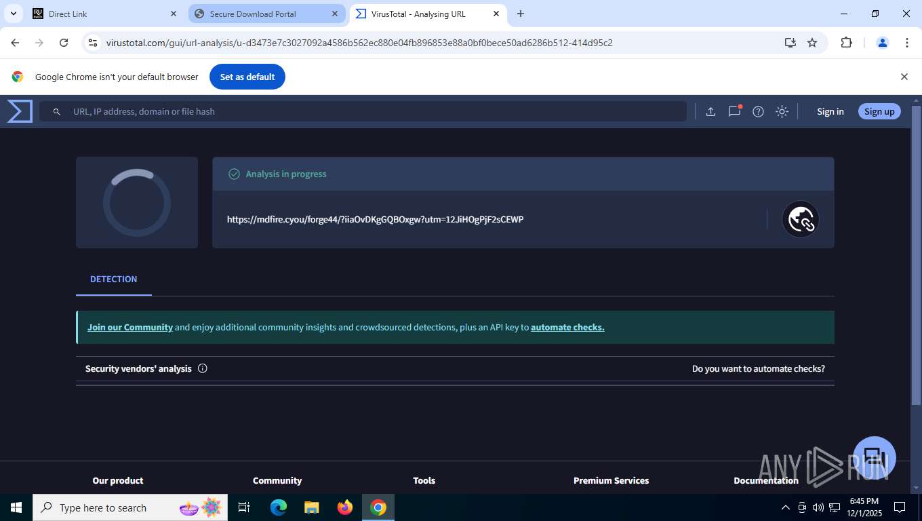
Task: Click the analysed mdfire.cyou URL text
Action: (375, 219)
